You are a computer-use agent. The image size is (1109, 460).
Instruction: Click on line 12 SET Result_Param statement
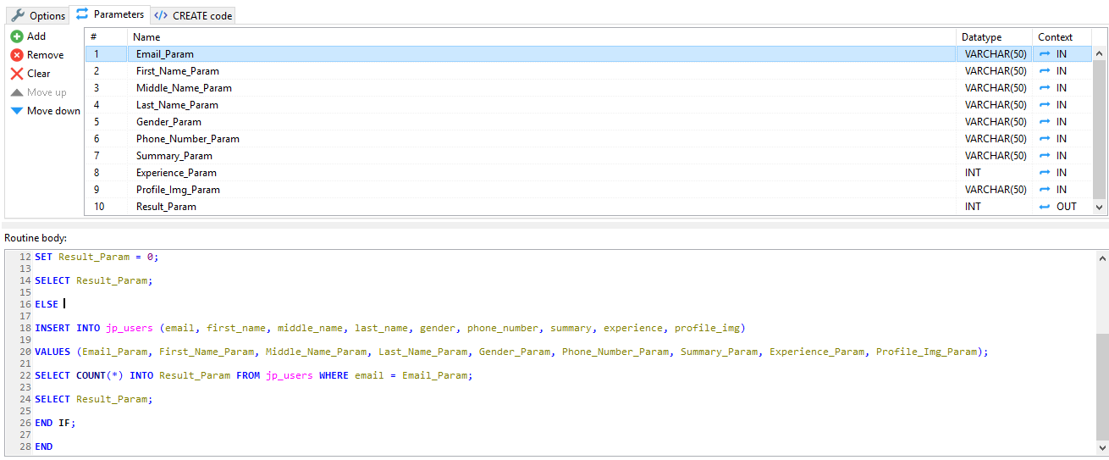click(x=97, y=257)
